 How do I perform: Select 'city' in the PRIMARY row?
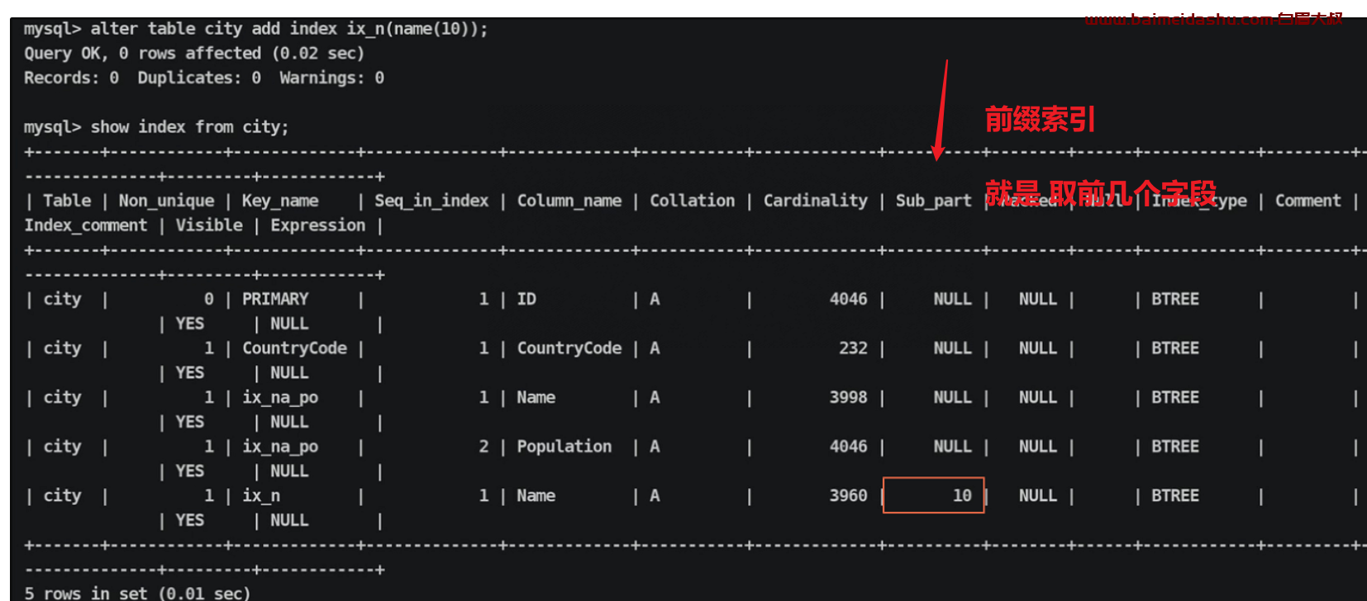pos(62,299)
